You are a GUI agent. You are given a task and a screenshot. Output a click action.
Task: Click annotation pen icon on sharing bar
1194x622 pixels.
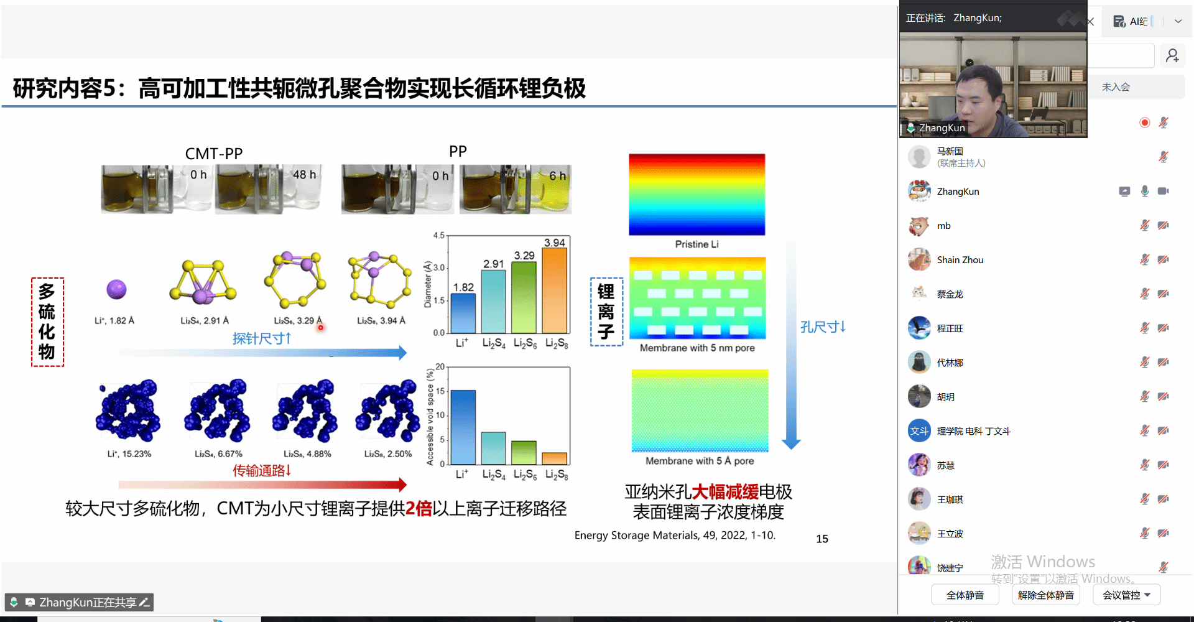144,602
